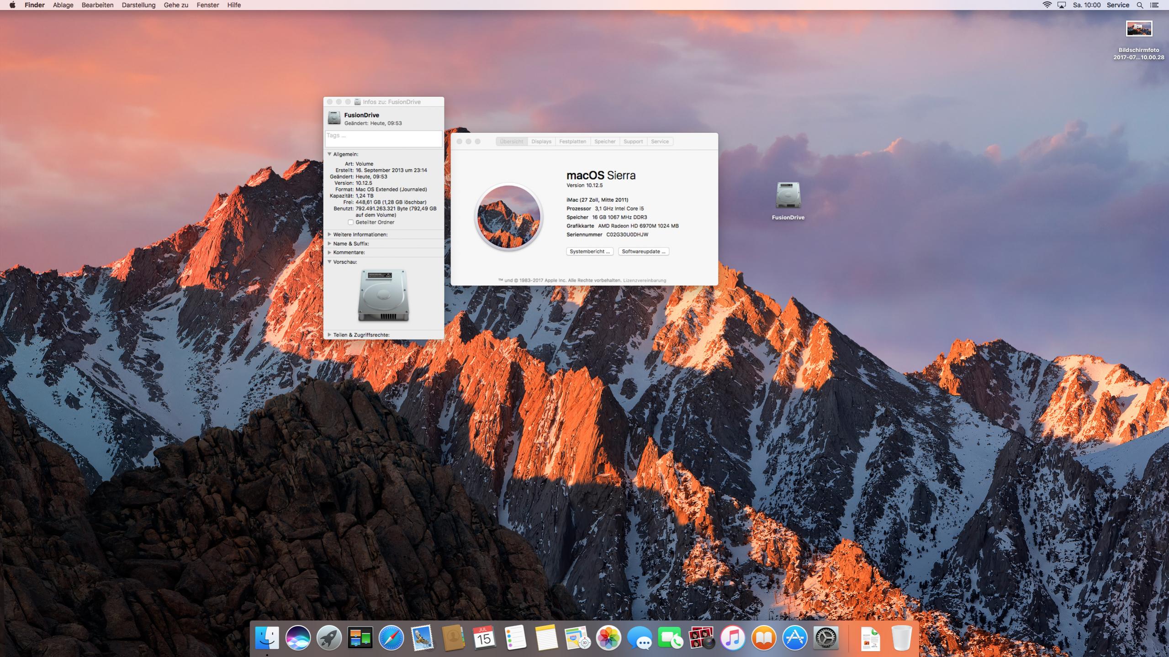
Task: Open the Lizenzvereinbarung link
Action: pos(644,280)
